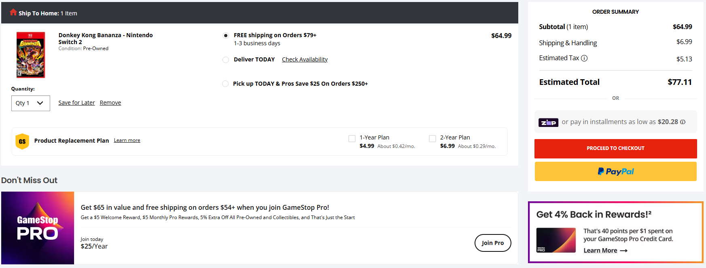Viewport: 706px width, 268px height.
Task: Open Product Replacement Plan Learn more link
Action: point(127,140)
